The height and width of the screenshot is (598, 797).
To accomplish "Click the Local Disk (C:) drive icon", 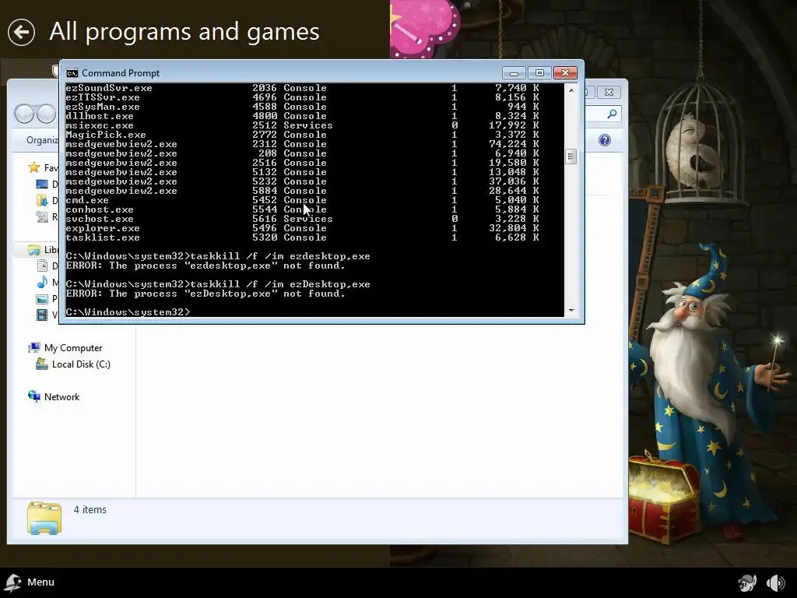I will [x=42, y=364].
